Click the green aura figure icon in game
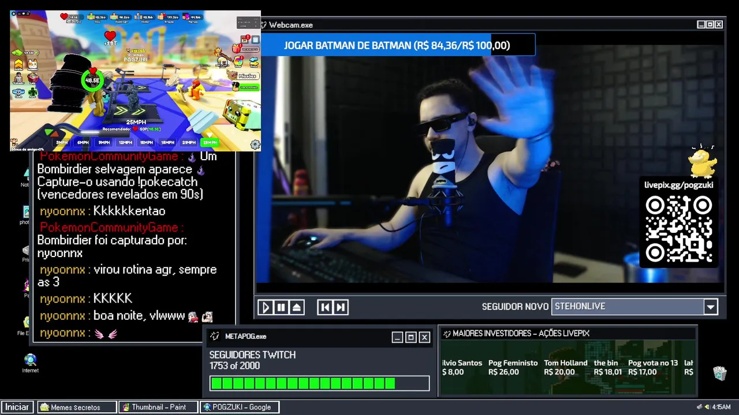The width and height of the screenshot is (739, 415). coord(32,92)
